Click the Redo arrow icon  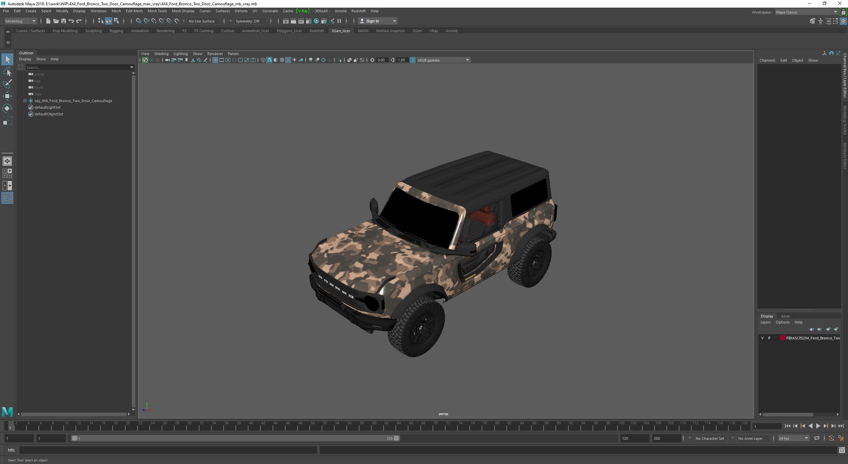tap(79, 21)
